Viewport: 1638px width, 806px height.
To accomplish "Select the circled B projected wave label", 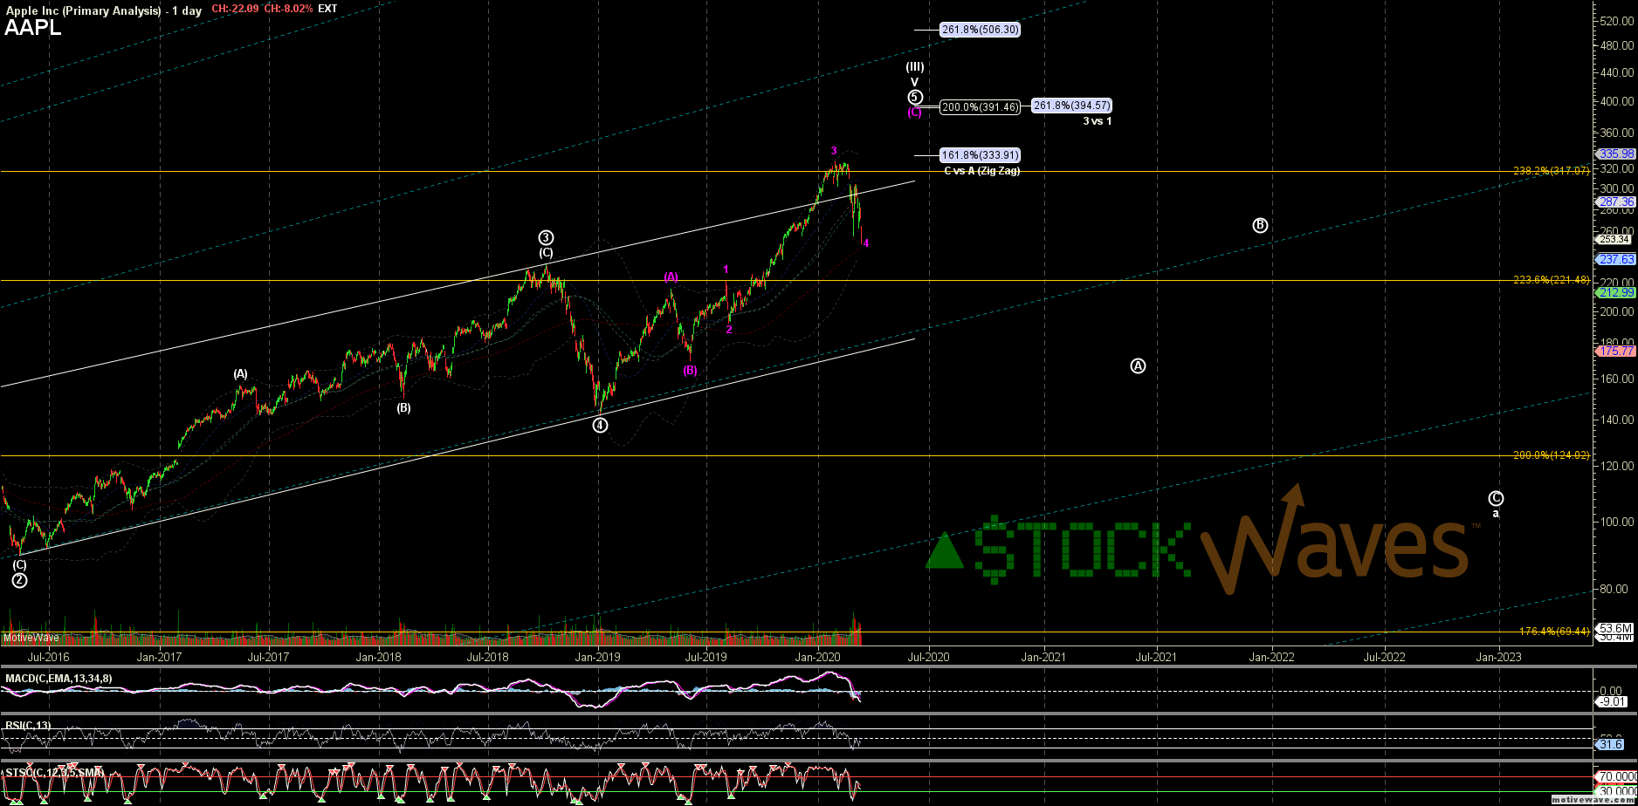I will click(1260, 225).
